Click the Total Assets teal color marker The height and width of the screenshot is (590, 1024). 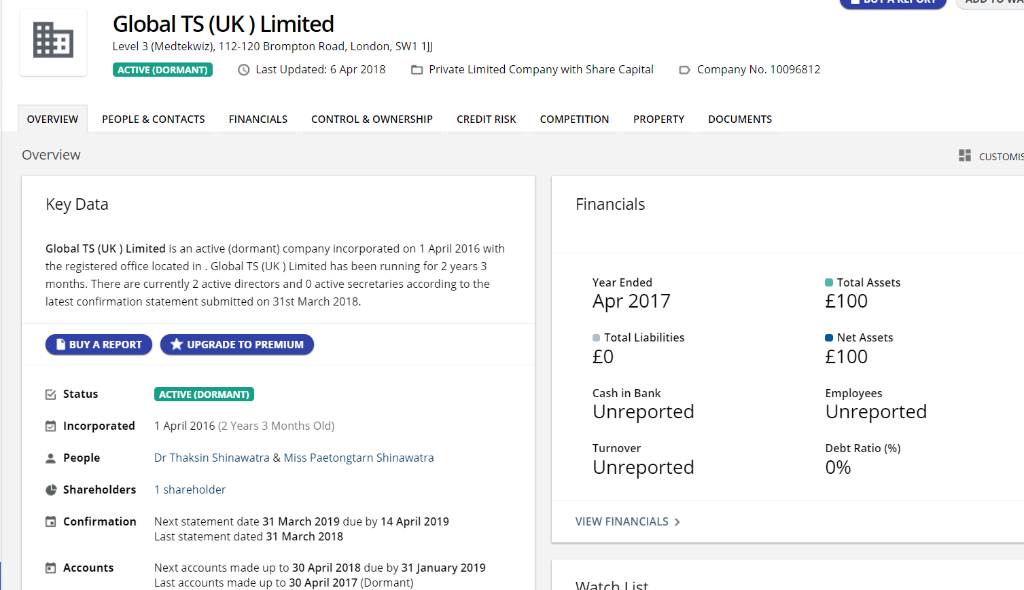[x=829, y=282]
